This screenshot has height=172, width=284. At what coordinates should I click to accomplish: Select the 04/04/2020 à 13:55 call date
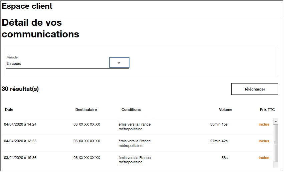[20, 141]
